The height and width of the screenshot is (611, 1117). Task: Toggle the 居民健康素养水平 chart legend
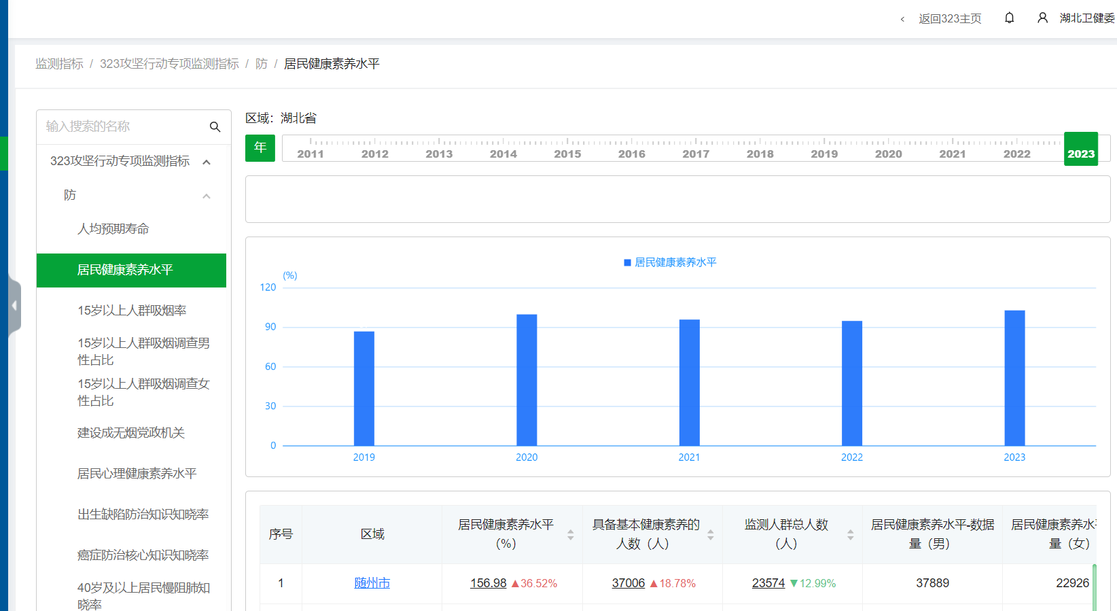coord(670,262)
